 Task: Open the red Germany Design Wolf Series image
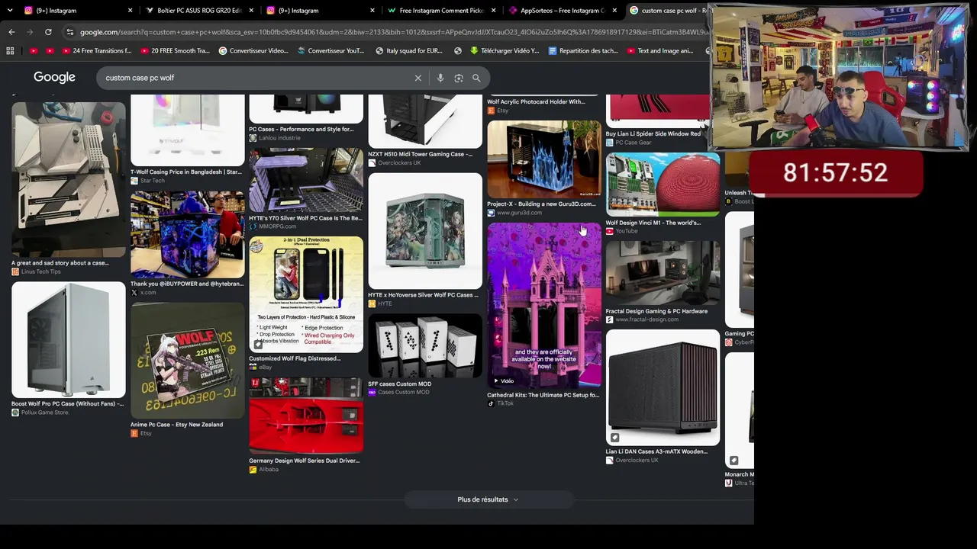tap(306, 416)
